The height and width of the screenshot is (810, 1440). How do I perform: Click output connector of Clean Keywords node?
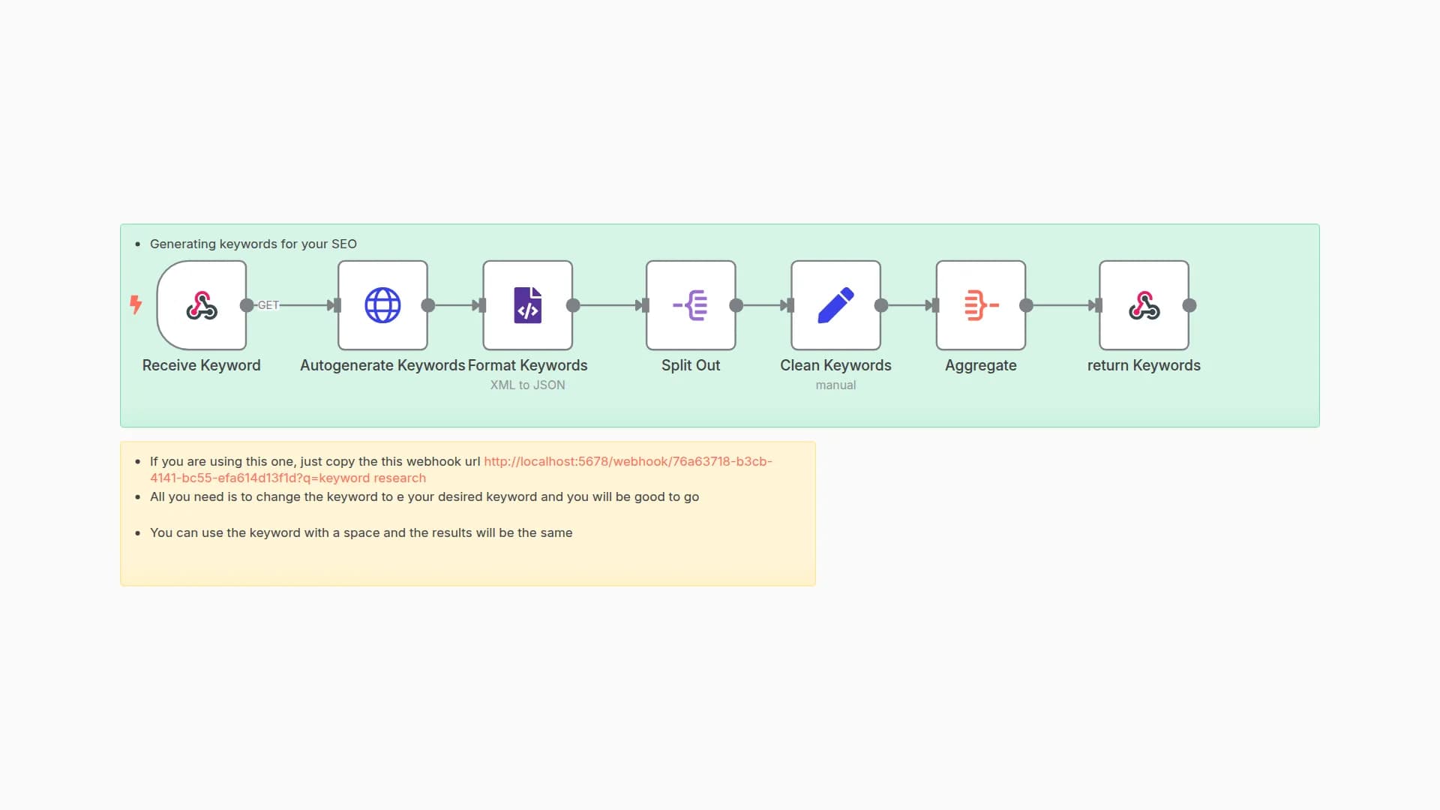[881, 305]
